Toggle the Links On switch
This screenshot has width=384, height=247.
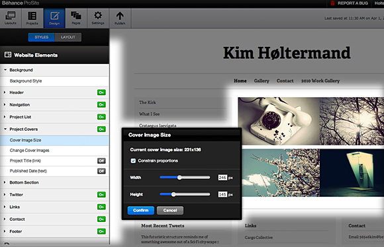tap(101, 207)
